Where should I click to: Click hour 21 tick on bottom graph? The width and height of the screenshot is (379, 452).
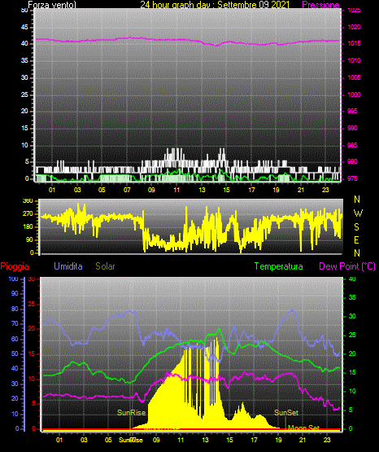303,440
